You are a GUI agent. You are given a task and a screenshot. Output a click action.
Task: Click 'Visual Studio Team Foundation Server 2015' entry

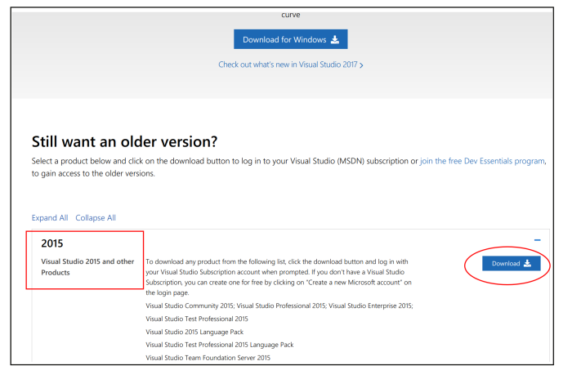tap(208, 358)
